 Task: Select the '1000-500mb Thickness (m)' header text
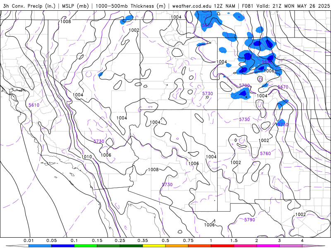coord(130,6)
